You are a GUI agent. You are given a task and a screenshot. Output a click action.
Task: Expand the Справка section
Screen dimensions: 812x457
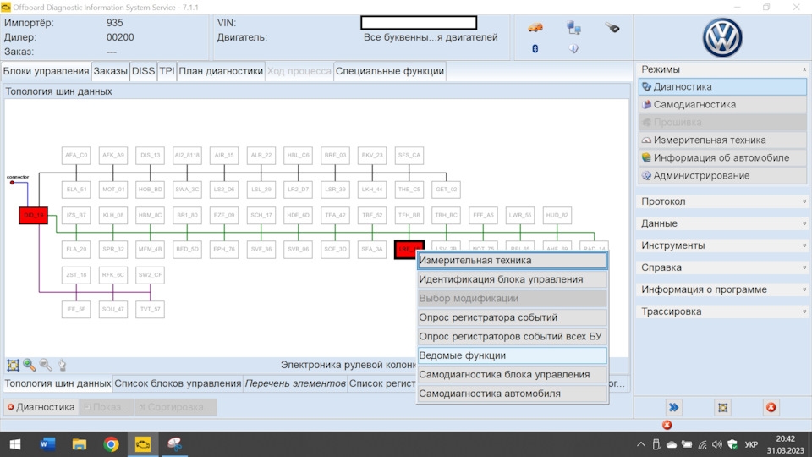(x=722, y=267)
